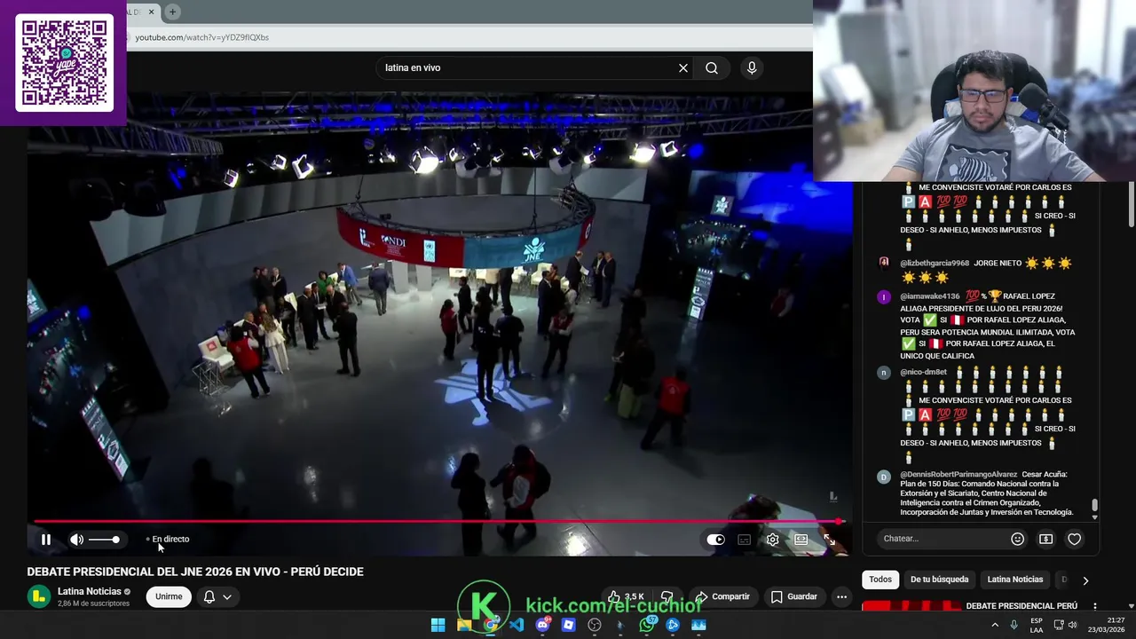Click the tray microphone icon
Image resolution: width=1136 pixels, height=639 pixels.
point(1014,625)
